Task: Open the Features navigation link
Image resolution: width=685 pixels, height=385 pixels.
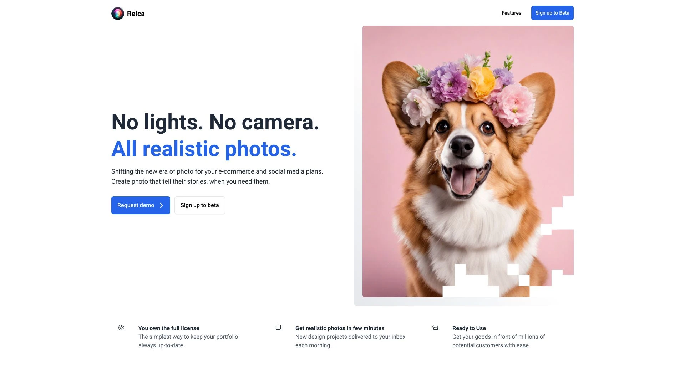Action: [x=511, y=13]
